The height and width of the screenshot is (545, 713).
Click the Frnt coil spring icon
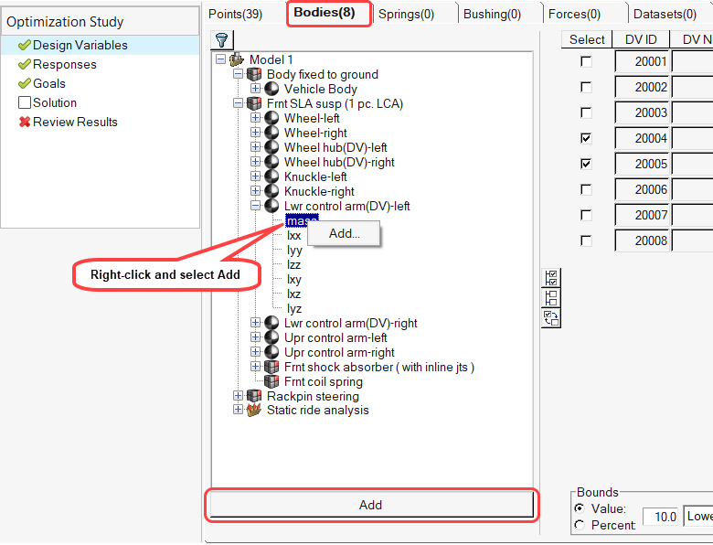coord(271,381)
